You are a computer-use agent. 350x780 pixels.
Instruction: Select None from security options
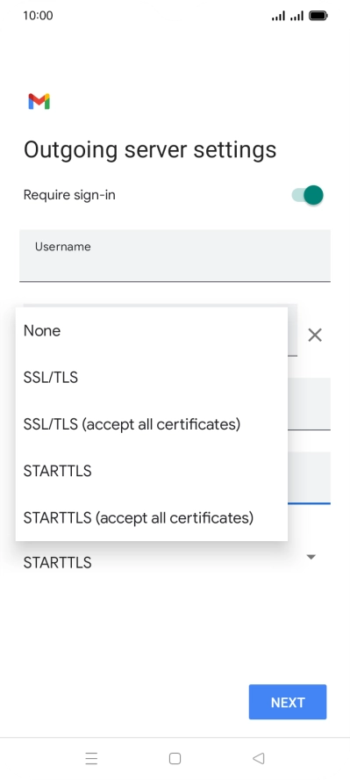(152, 331)
